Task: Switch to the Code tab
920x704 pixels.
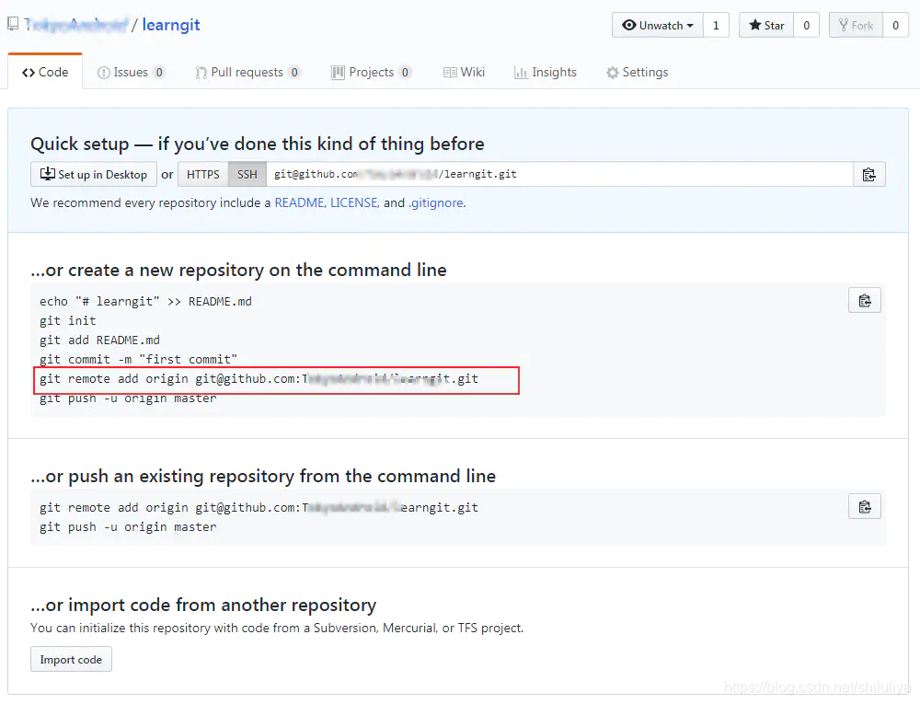Action: tap(45, 72)
